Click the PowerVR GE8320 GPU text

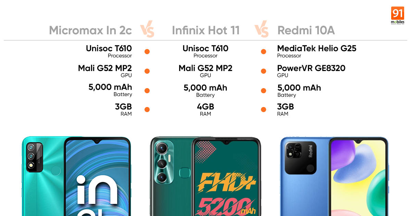point(311,71)
